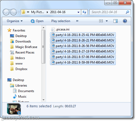Click the Open toolbar button
Image resolution: width=137 pixels, height=122 pixels.
(x=37, y=21)
